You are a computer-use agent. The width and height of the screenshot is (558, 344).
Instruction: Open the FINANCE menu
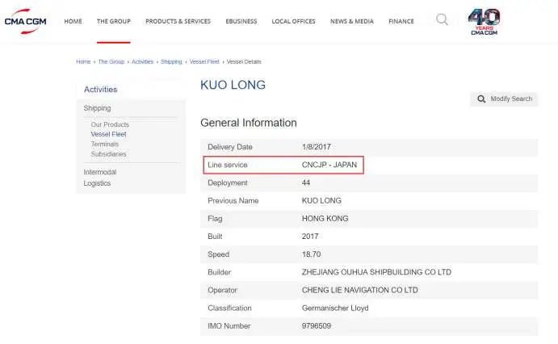pyautogui.click(x=401, y=21)
